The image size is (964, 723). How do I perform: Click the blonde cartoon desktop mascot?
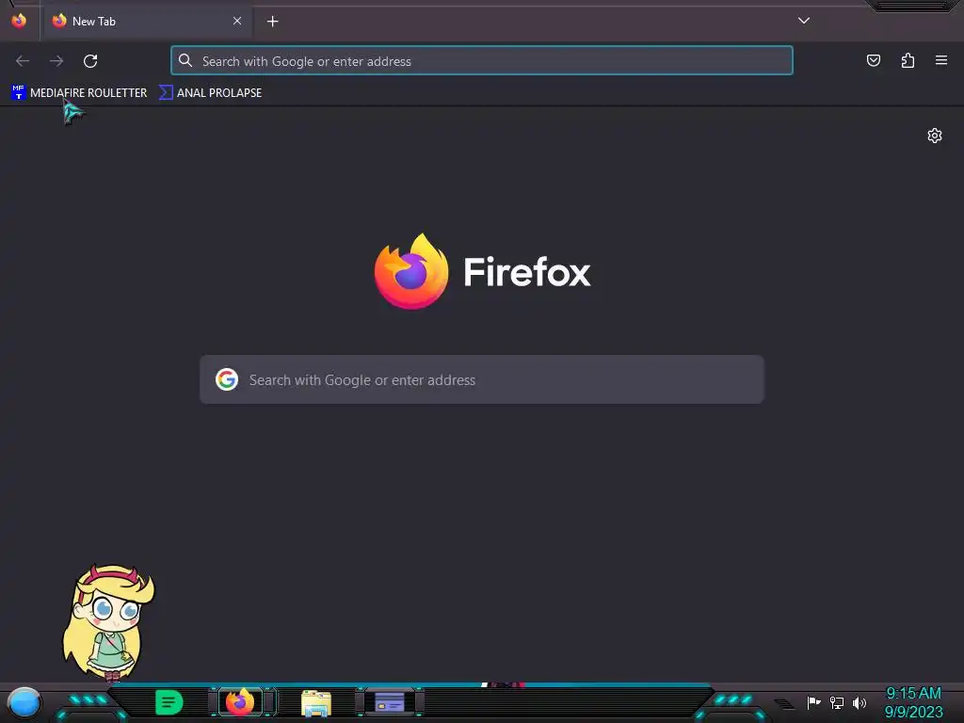pyautogui.click(x=109, y=622)
